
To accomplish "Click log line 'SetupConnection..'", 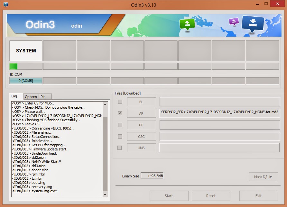I will [x=36, y=137].
